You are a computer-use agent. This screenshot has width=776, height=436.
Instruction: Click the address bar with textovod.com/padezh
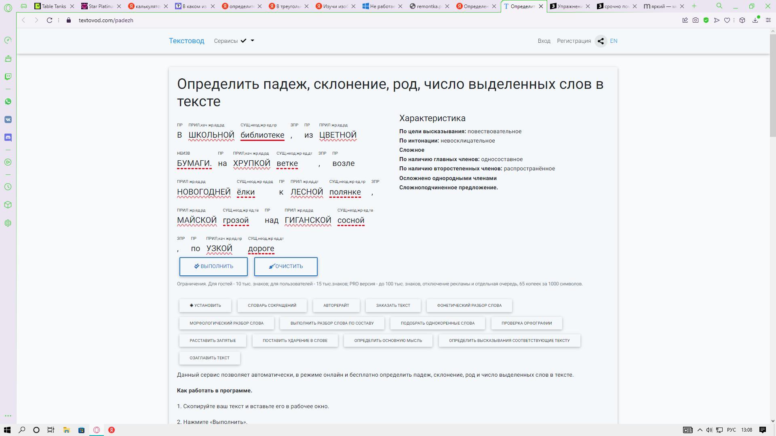[106, 20]
